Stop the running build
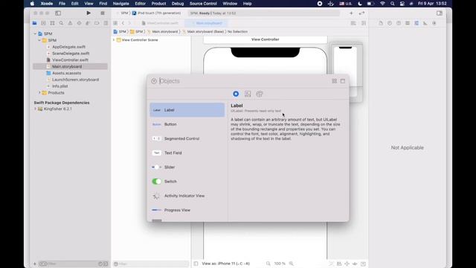 103,13
